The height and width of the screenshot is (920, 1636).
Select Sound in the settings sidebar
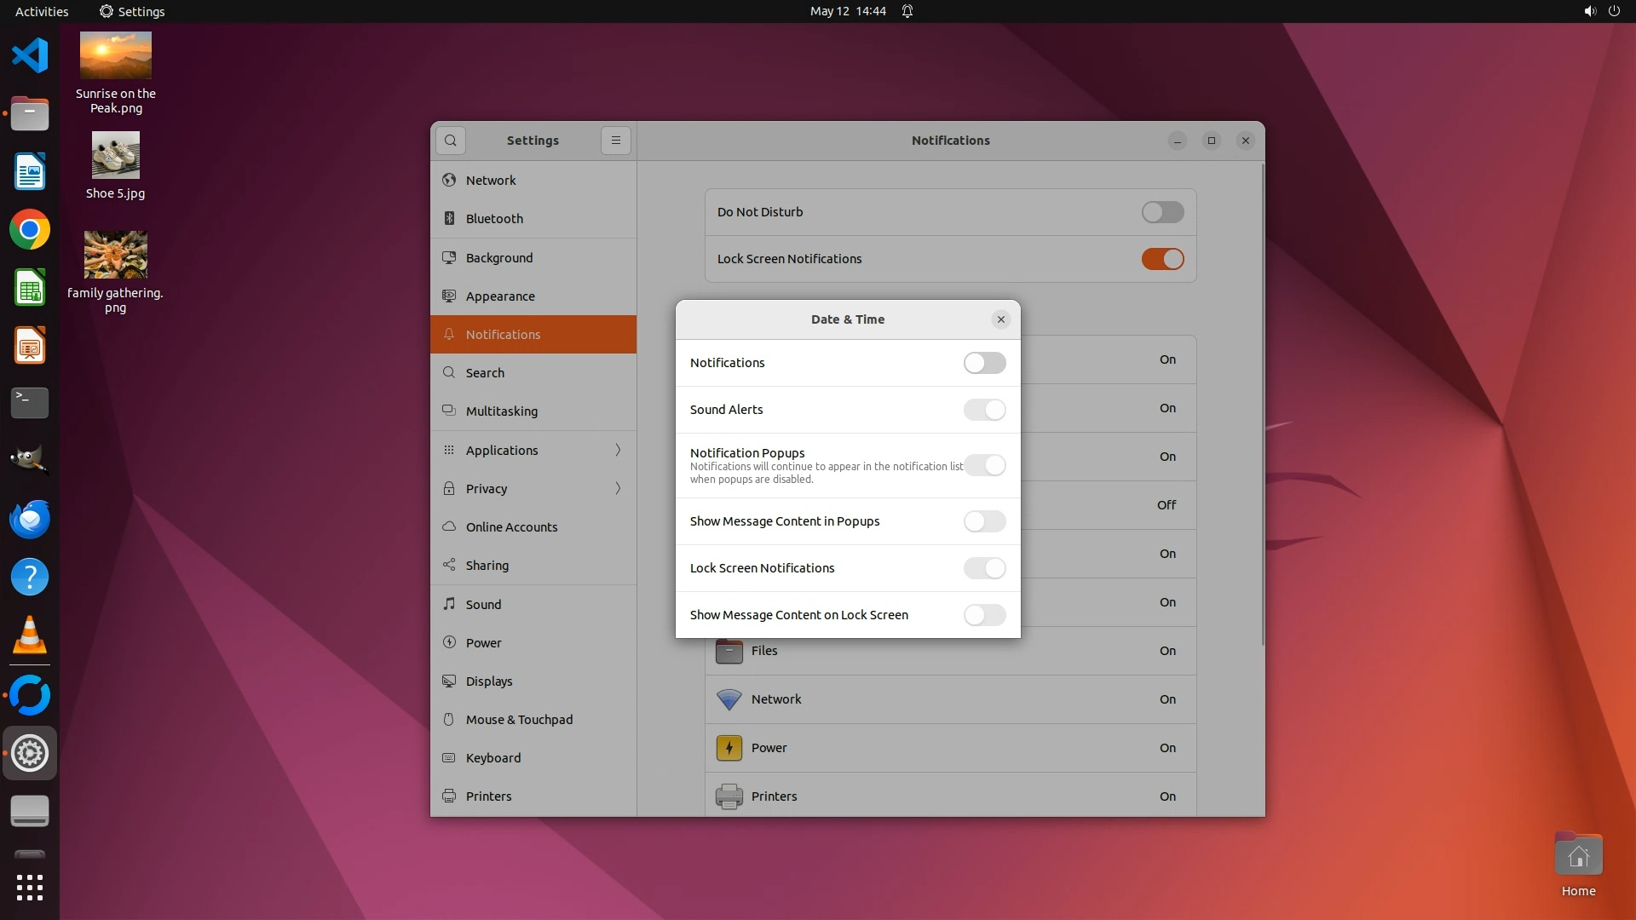point(483,605)
